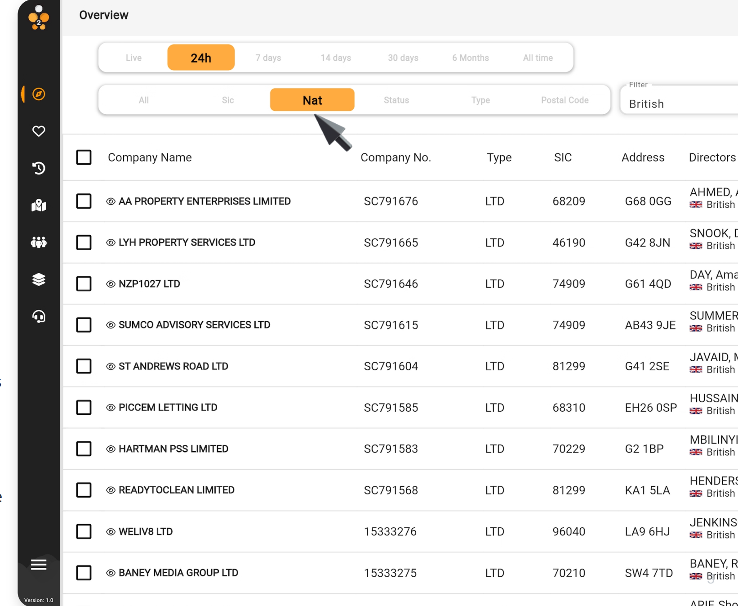The width and height of the screenshot is (738, 606).
Task: Open favorites via the heart icon
Action: coord(39,131)
